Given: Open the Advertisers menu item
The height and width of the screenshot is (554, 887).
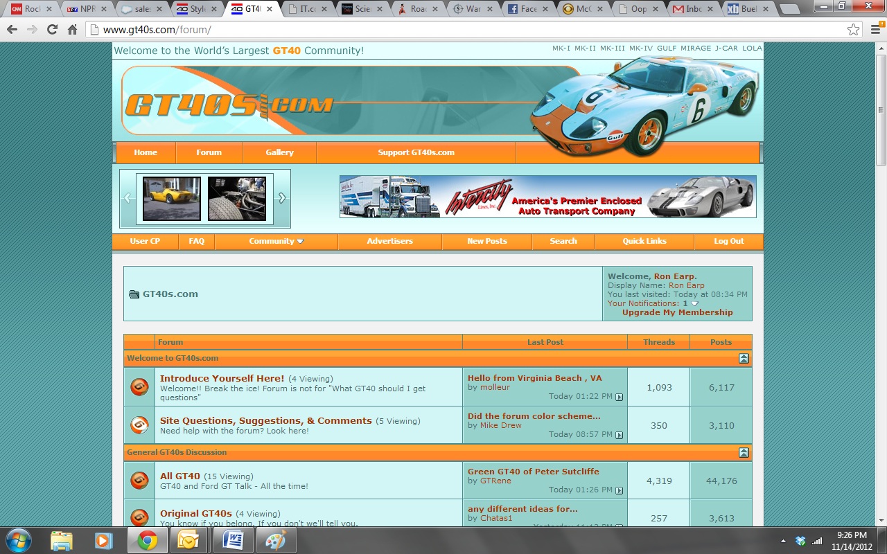Looking at the screenshot, I should (x=389, y=241).
